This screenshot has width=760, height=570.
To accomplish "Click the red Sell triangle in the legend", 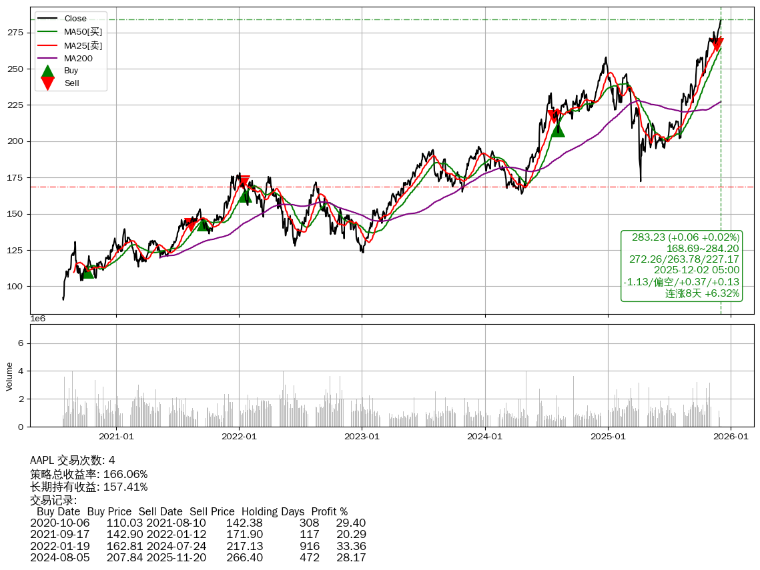I will click(47, 83).
